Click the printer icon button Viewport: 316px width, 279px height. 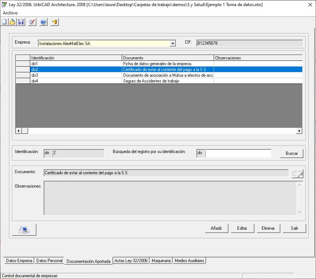[24, 229]
